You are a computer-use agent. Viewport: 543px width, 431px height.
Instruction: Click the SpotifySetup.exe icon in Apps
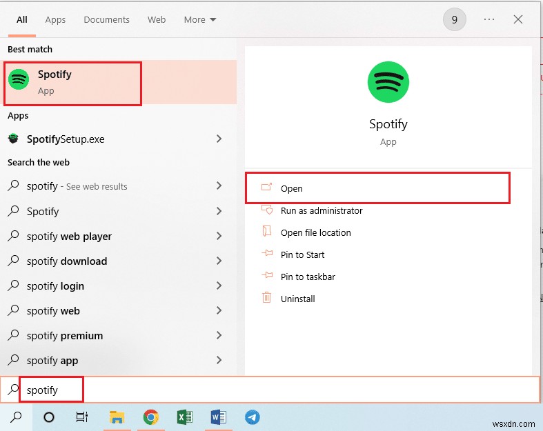(x=14, y=139)
